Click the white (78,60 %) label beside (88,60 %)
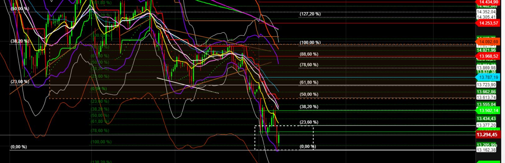 [x=309, y=65]
